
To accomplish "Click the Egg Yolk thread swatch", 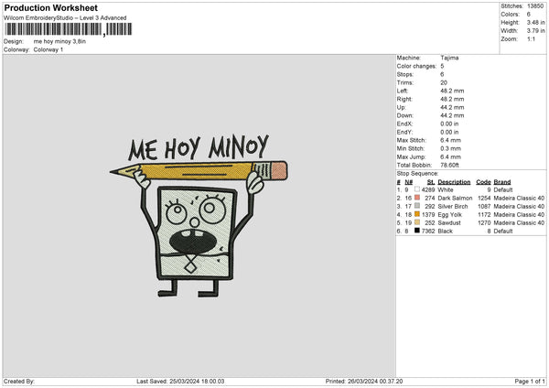I will (416, 214).
